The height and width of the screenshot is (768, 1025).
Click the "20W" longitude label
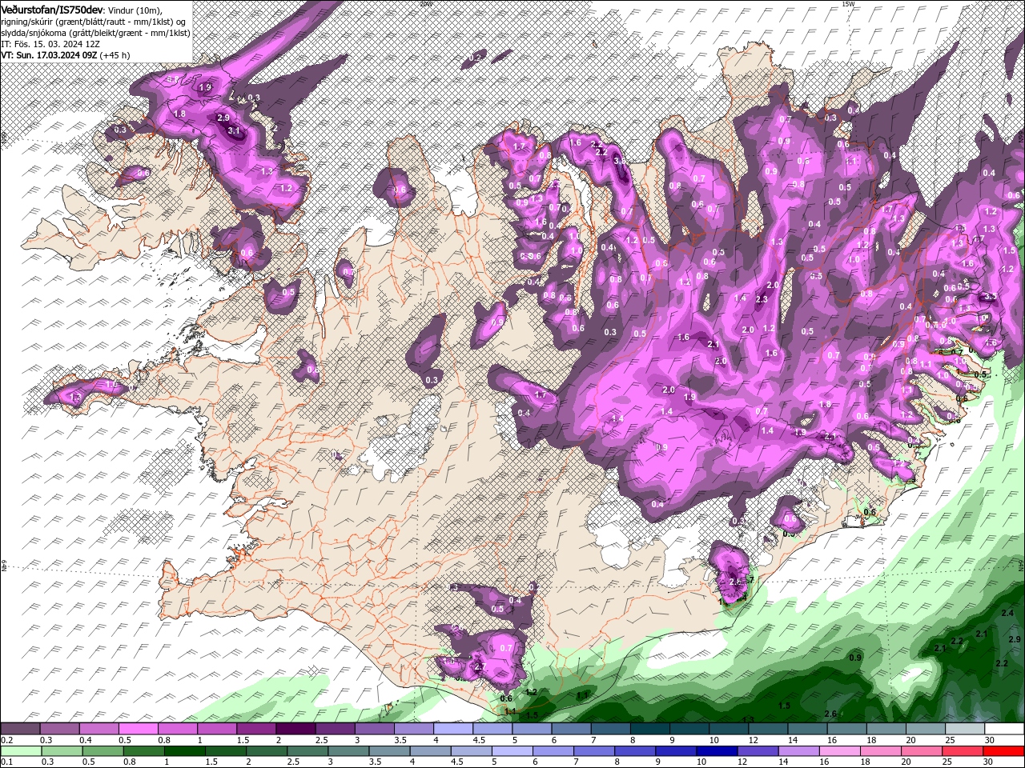pos(425,4)
